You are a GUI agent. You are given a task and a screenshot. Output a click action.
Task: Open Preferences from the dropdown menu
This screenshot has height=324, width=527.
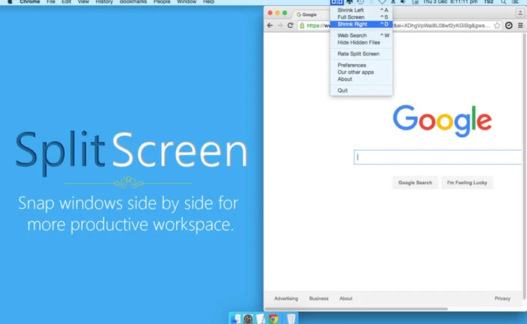[x=352, y=65]
